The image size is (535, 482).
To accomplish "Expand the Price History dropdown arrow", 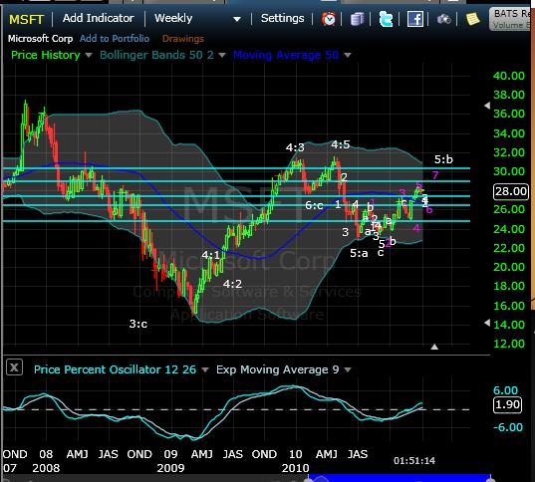I will [x=89, y=55].
